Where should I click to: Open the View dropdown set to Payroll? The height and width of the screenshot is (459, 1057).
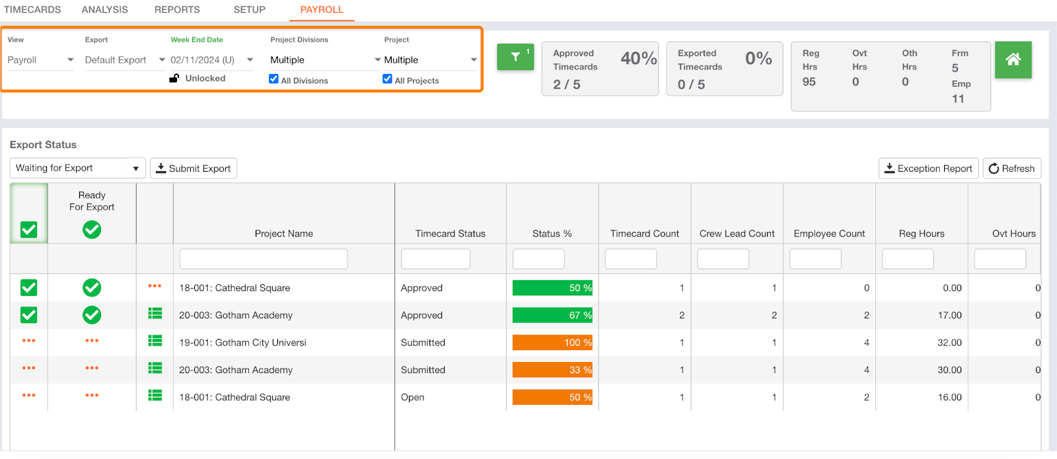40,60
